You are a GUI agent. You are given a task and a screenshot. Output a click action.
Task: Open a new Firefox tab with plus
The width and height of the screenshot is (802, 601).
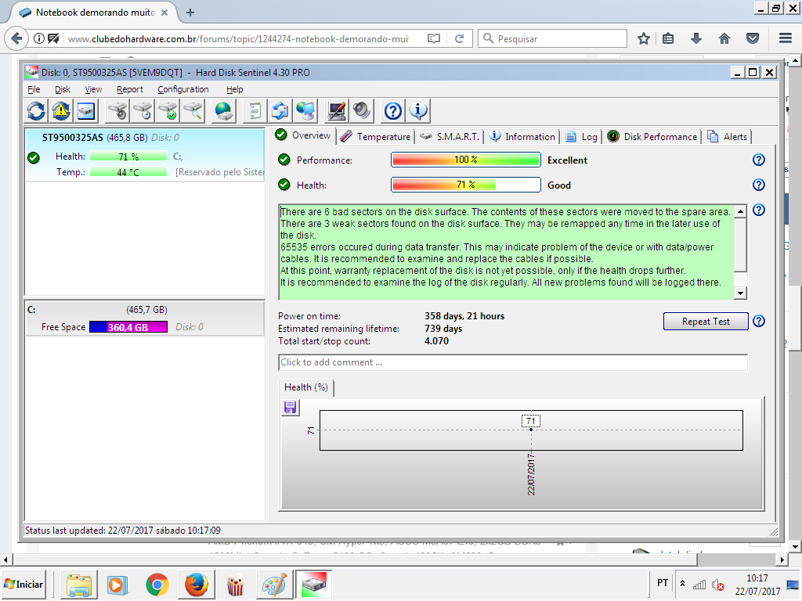(190, 13)
